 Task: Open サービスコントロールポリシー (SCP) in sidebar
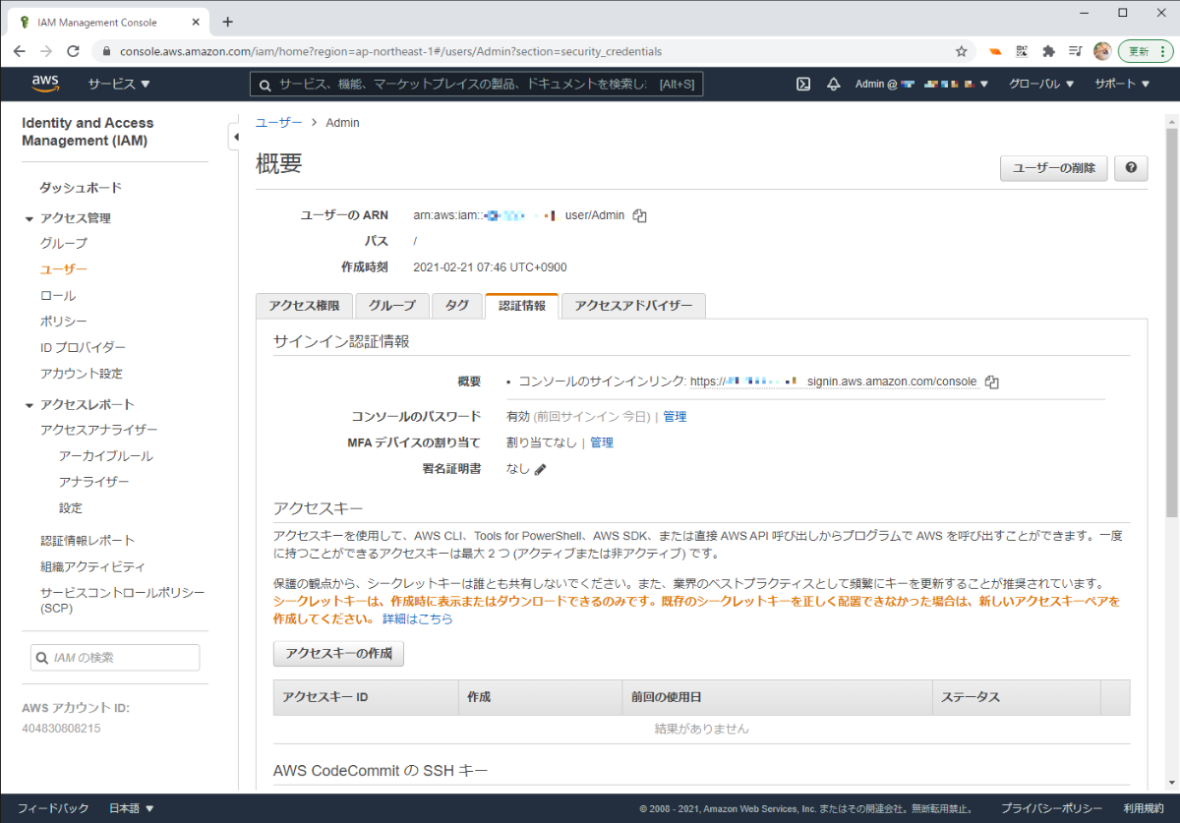[x=122, y=600]
